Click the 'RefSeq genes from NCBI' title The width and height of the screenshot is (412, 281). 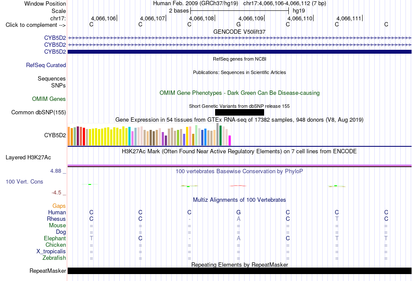239,59
